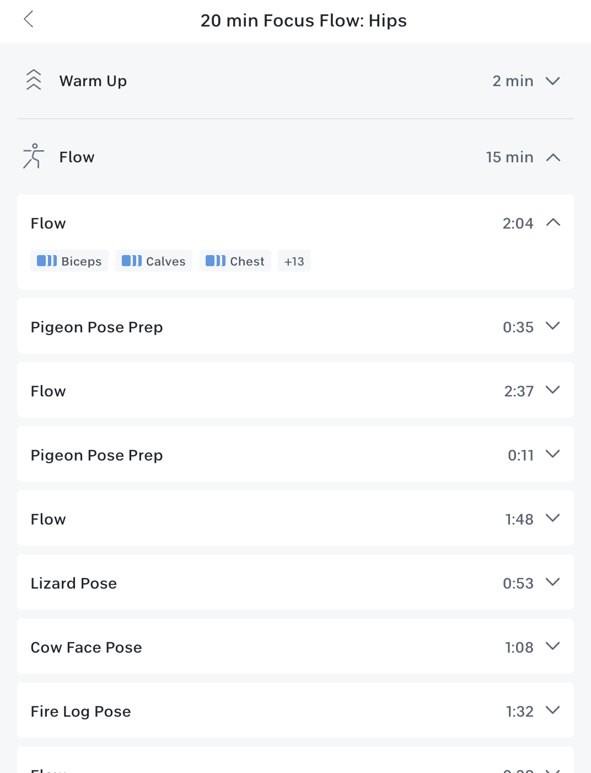Expand the 0:11 Pigeon Pose Prep

[552, 454]
